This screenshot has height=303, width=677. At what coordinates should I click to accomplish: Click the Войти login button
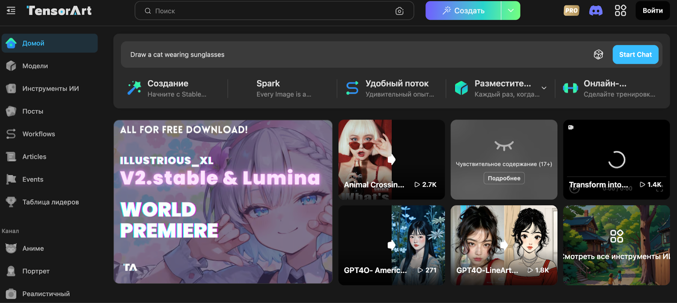(652, 11)
